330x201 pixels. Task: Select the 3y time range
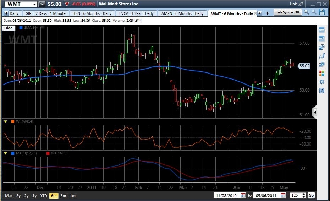coord(18,196)
